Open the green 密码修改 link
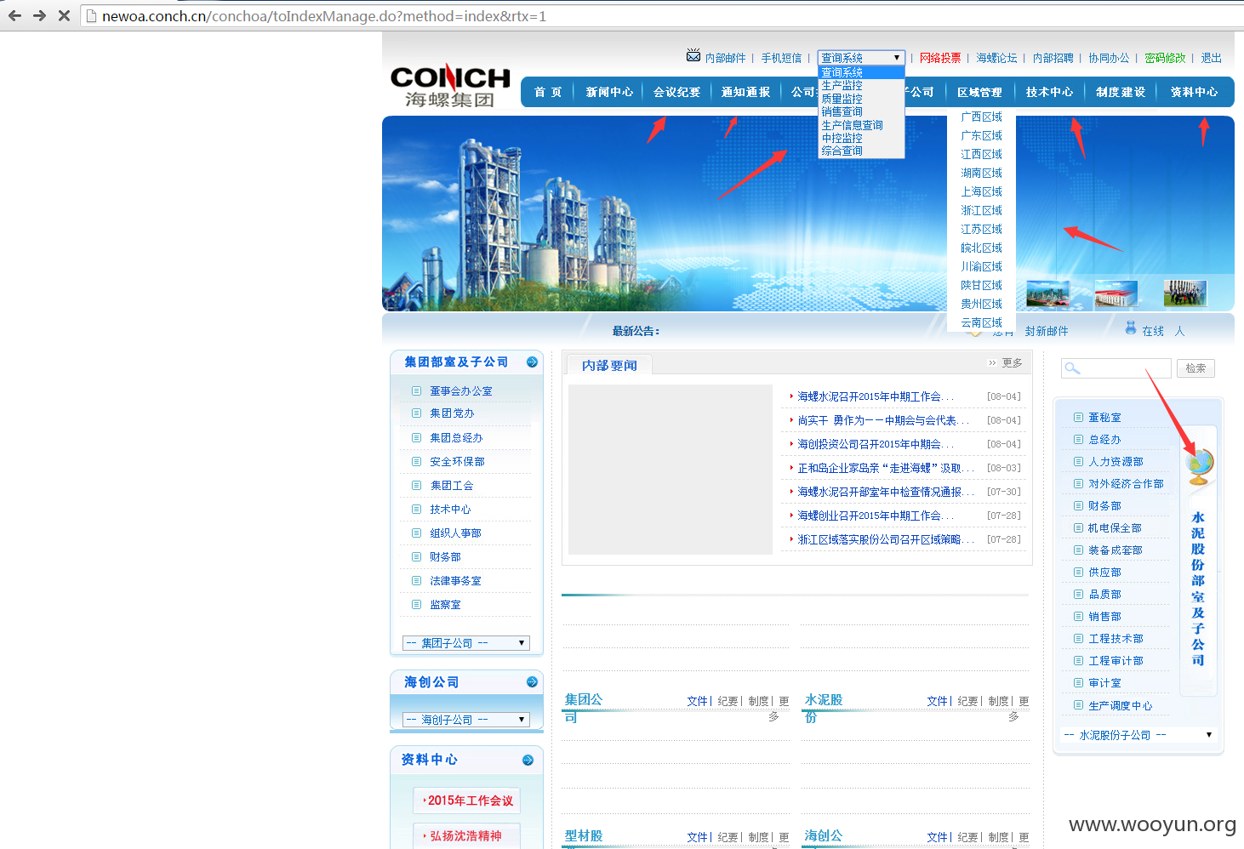 1165,58
